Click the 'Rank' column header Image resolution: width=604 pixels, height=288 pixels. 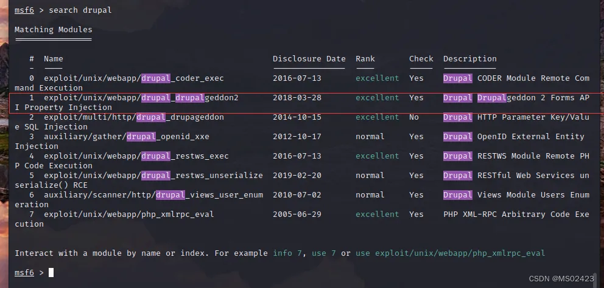(365, 59)
